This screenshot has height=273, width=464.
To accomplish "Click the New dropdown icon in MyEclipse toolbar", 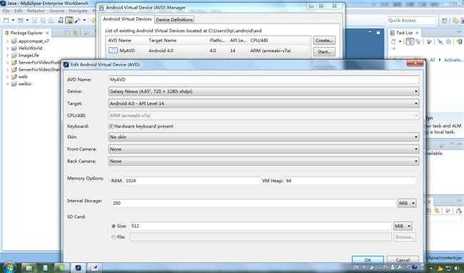I will click(6, 21).
